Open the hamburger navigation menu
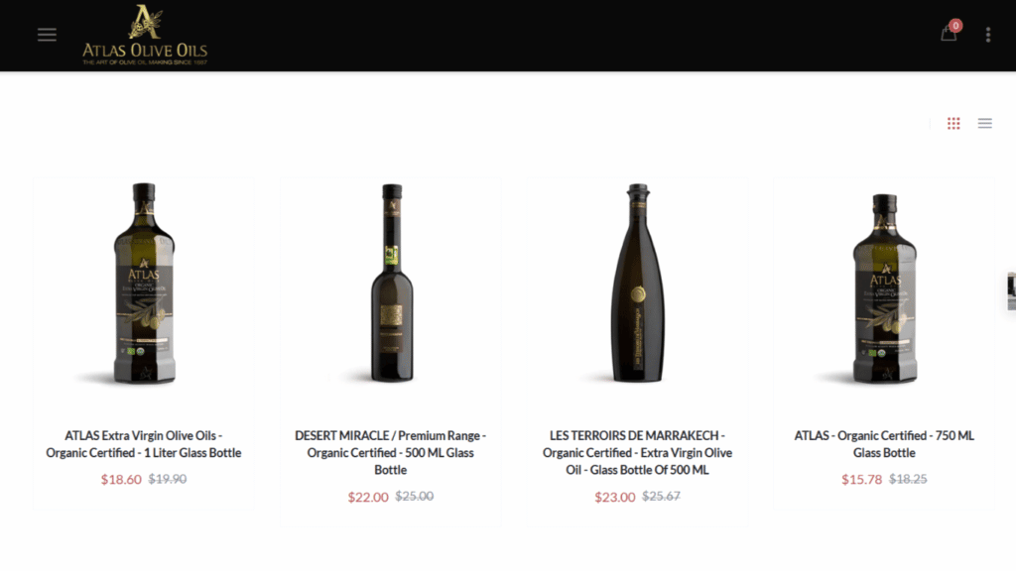The image size is (1016, 571). [x=47, y=35]
